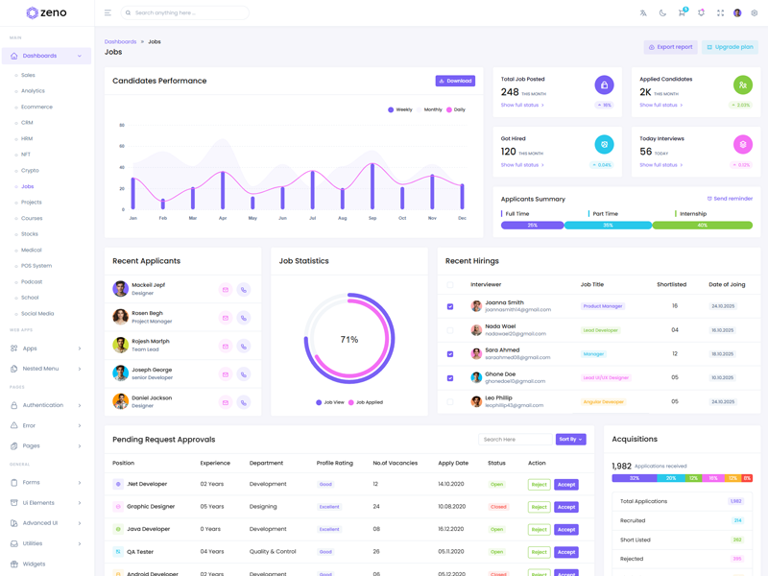Open the Sort By dropdown
Image resolution: width=768 pixels, height=576 pixels.
pos(570,439)
